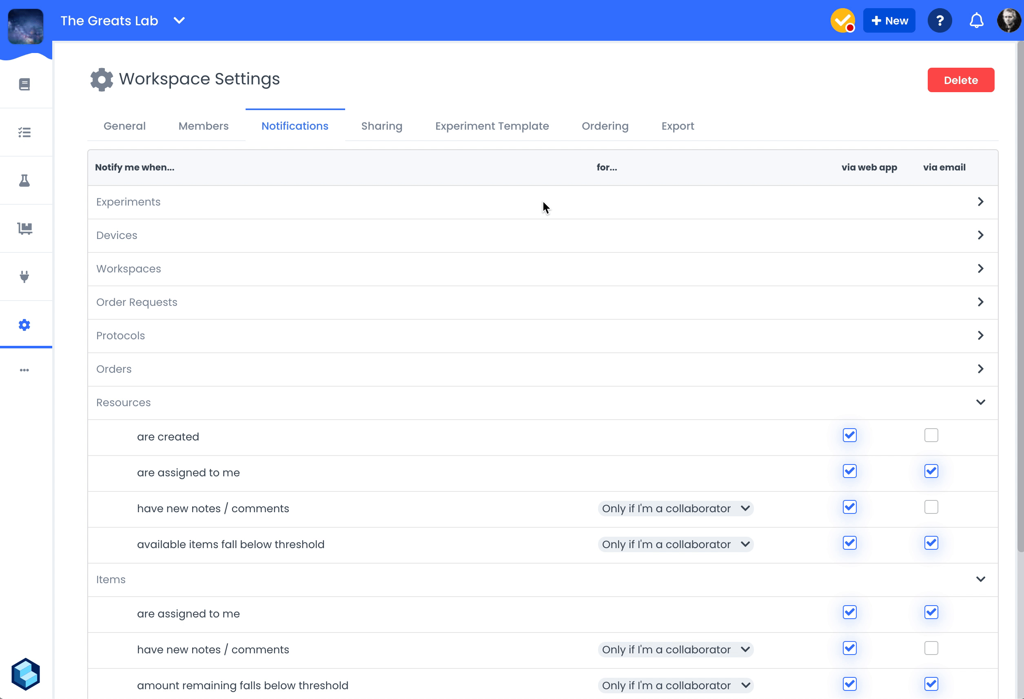The height and width of the screenshot is (699, 1024).
Task: Open the help question mark icon
Action: (x=940, y=21)
